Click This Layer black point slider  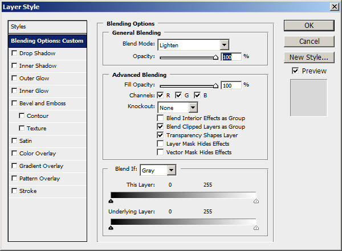(111, 201)
